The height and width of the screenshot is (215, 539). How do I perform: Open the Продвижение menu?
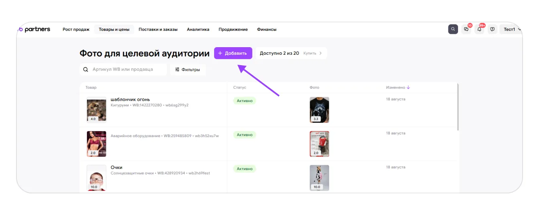point(233,29)
